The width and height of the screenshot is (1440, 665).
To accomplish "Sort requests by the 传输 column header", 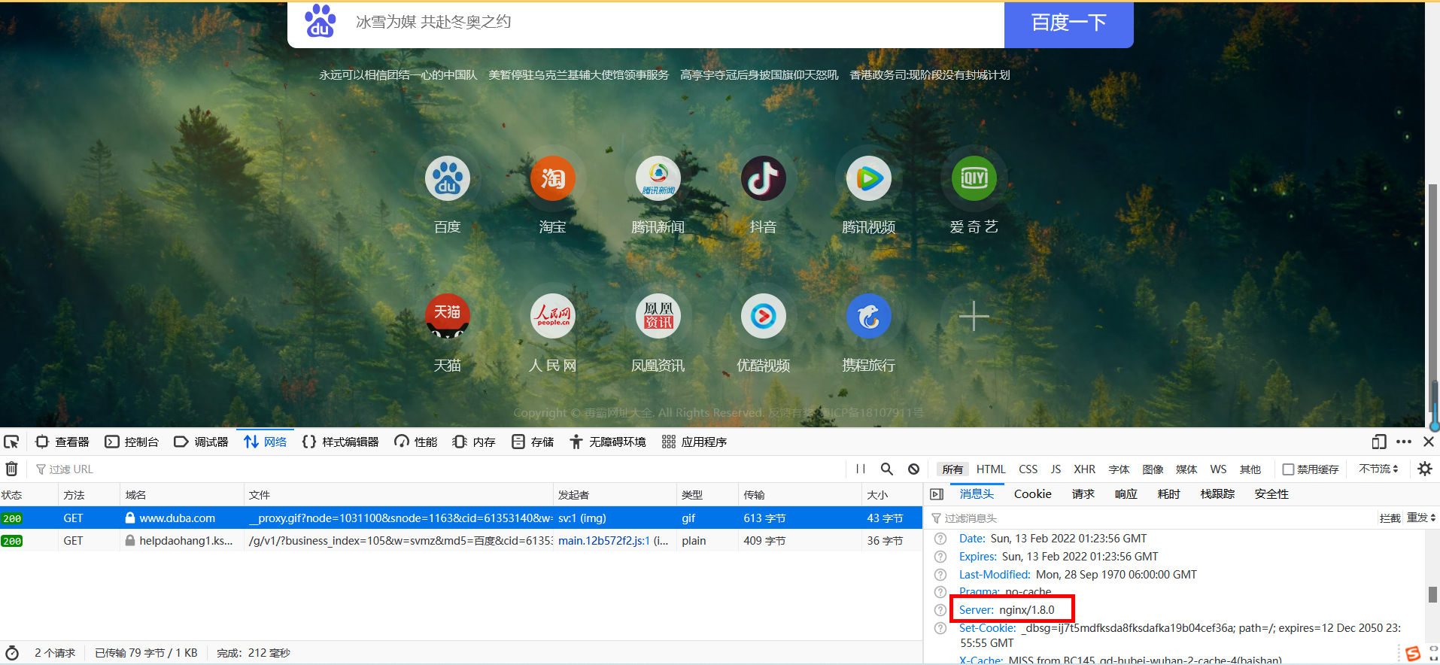I will pos(800,494).
